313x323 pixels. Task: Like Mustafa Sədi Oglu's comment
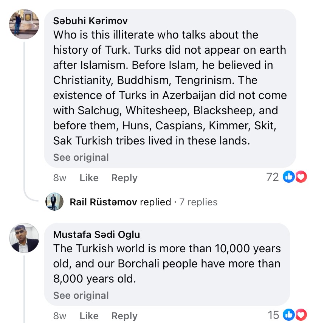(x=89, y=316)
